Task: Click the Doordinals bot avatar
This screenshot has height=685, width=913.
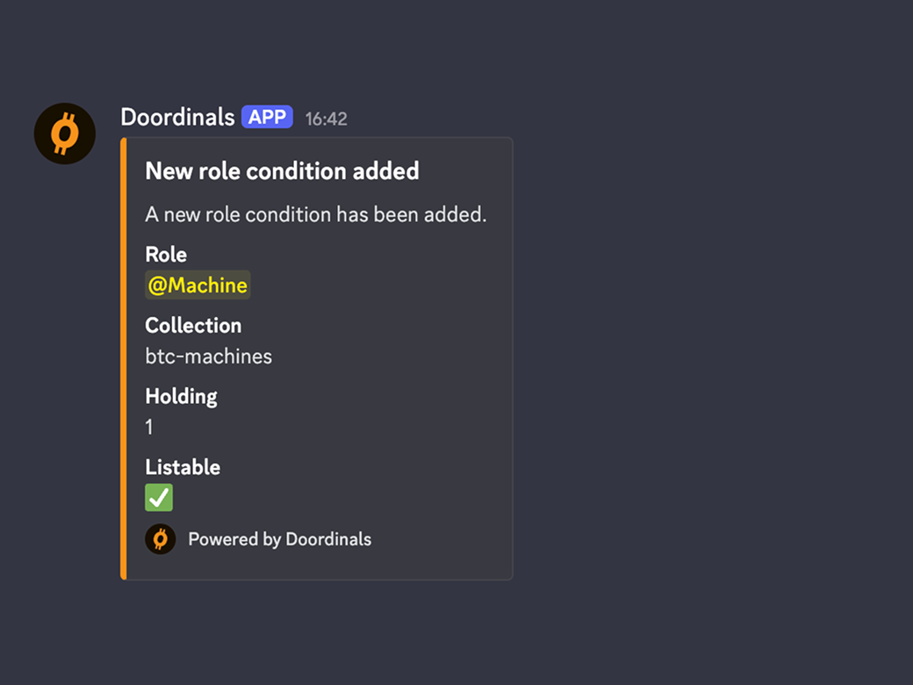Action: [x=64, y=133]
